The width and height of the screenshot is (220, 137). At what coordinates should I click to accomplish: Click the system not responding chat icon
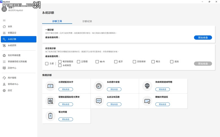pyautogui.click(x=99, y=101)
